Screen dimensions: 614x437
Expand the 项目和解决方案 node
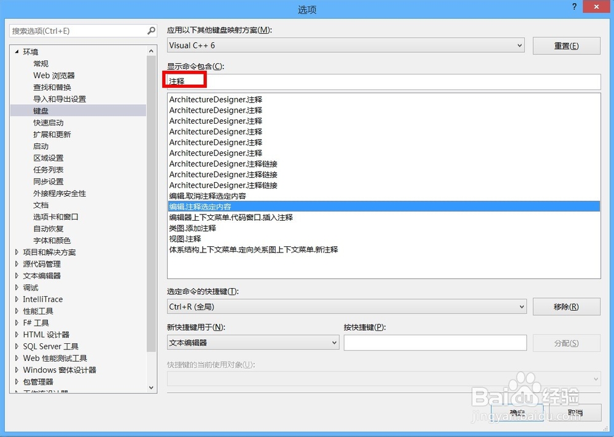pos(17,252)
